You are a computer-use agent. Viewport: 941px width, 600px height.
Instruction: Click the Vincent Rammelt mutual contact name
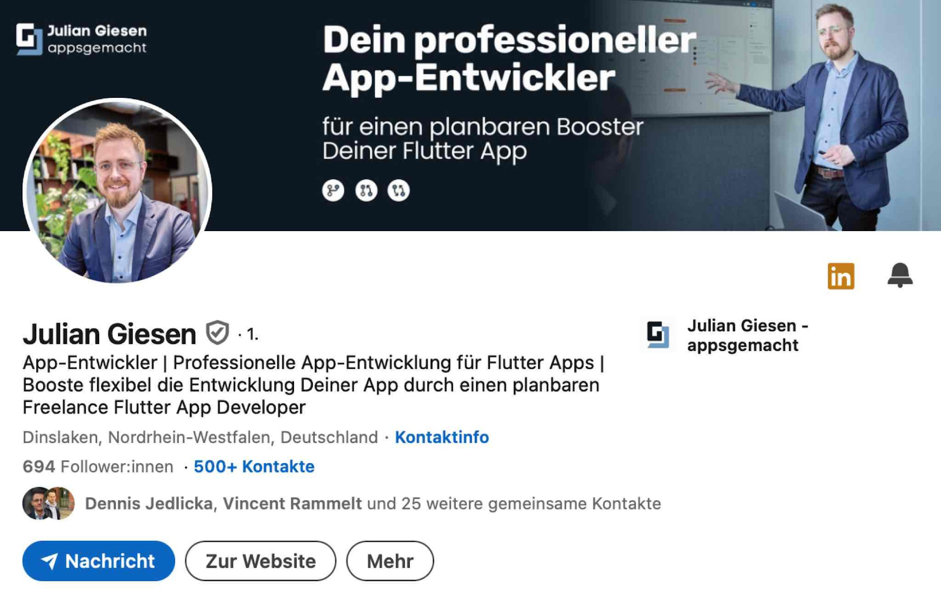[292, 504]
